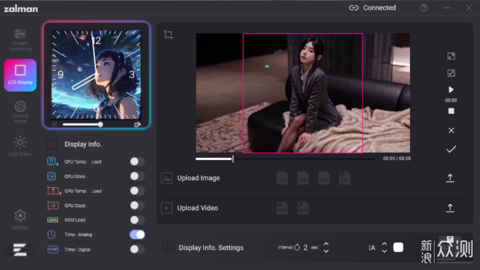Image resolution: width=480 pixels, height=270 pixels.
Task: Click the Display Info. Settings gear icon
Action: coord(168,247)
